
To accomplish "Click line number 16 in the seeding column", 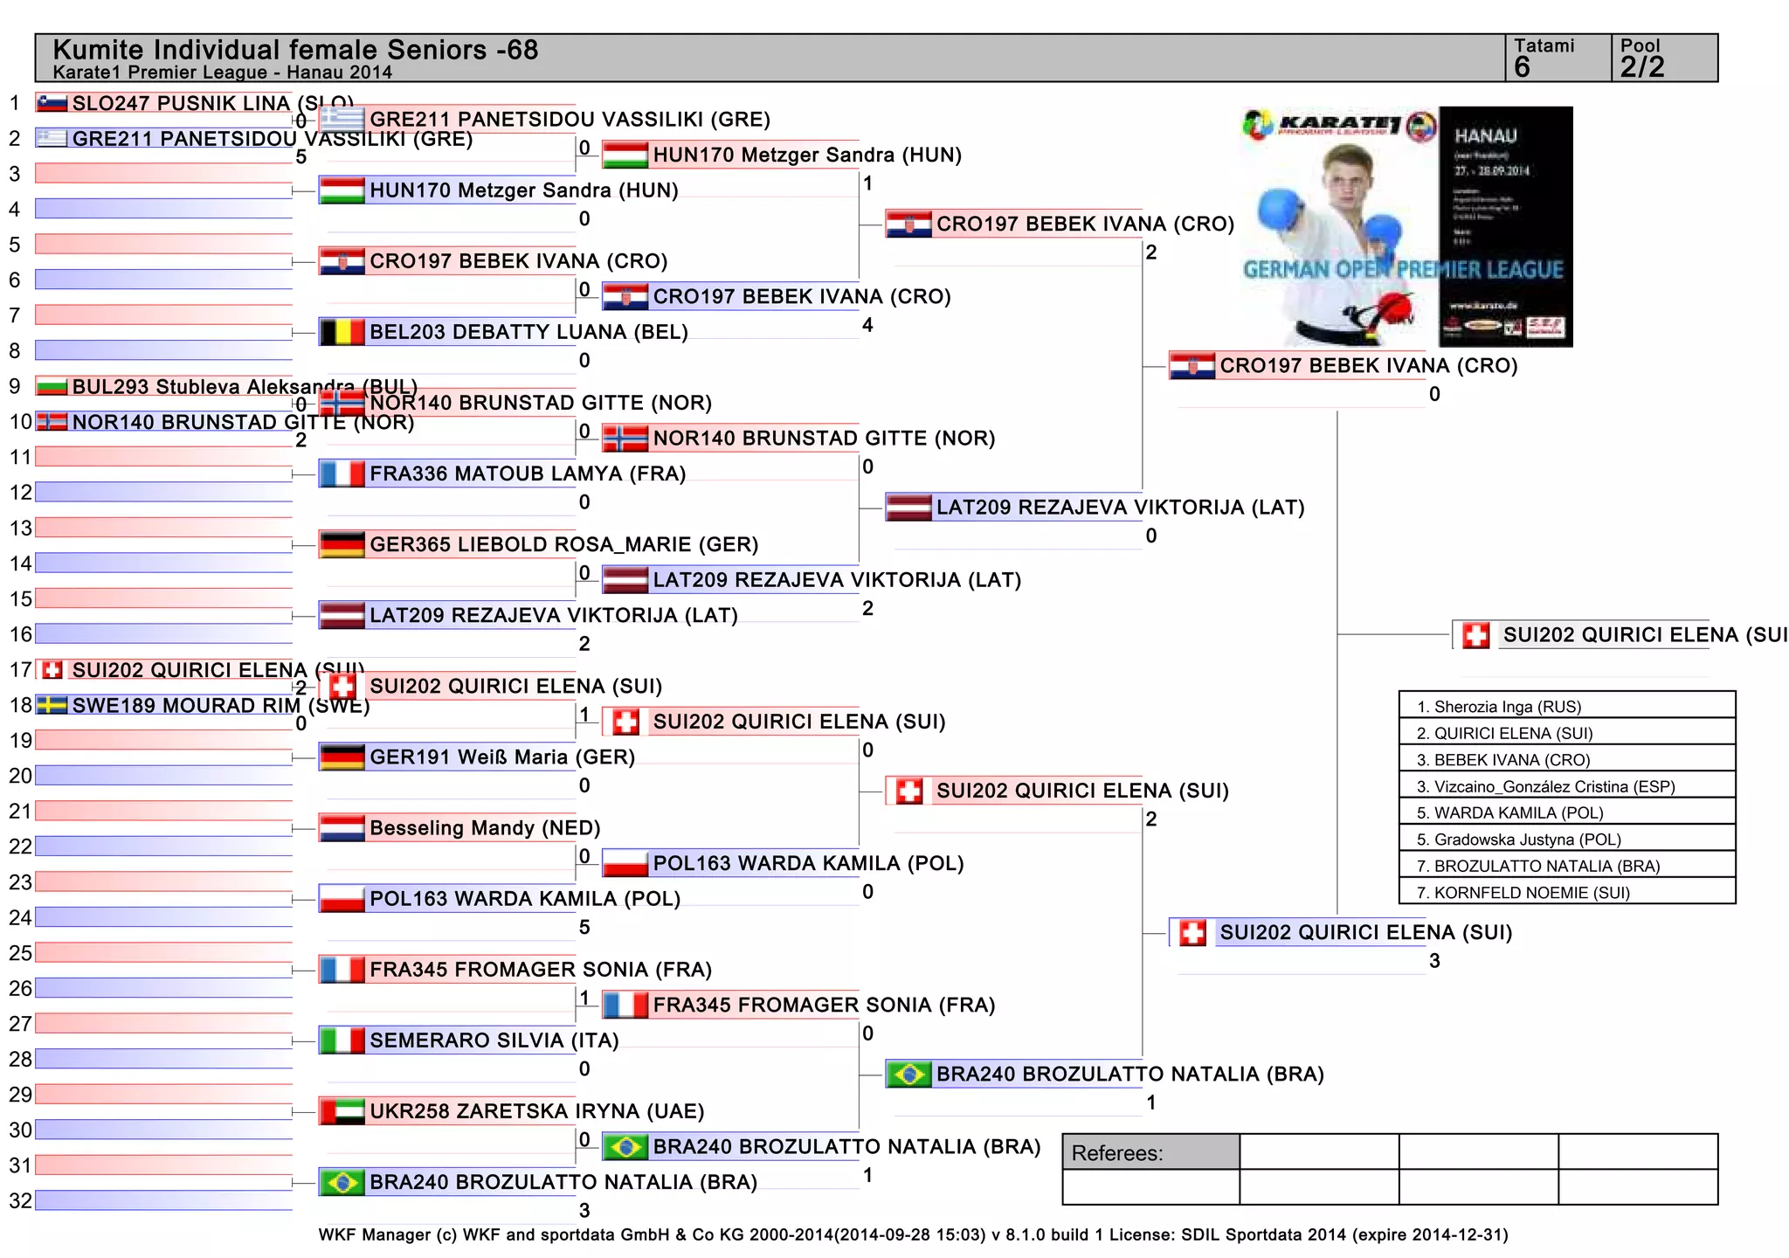I will click(21, 634).
